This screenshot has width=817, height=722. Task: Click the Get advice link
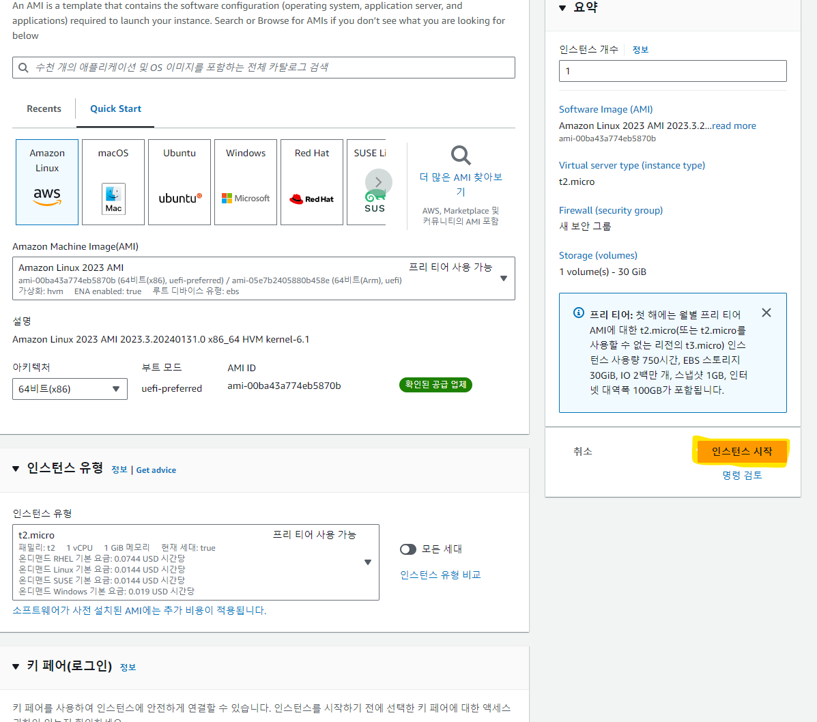pyautogui.click(x=156, y=470)
